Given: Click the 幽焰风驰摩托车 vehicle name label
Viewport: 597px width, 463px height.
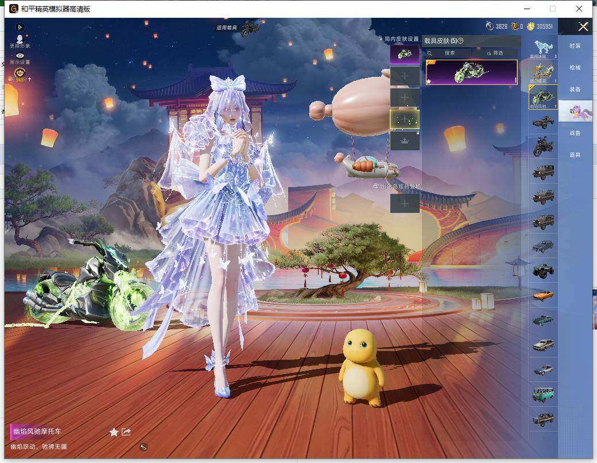Looking at the screenshot, I should 37,431.
